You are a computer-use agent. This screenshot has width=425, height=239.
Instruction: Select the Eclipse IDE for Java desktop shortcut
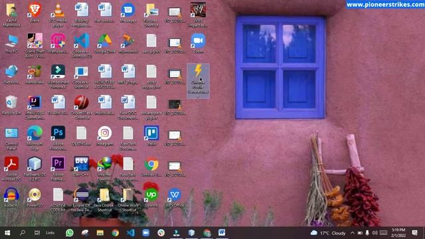coord(81,200)
